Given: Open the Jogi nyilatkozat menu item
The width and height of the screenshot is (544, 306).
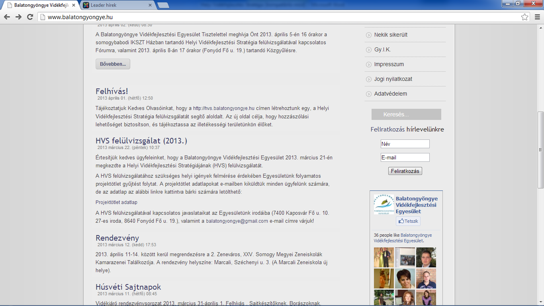Looking at the screenshot, I should [393, 79].
